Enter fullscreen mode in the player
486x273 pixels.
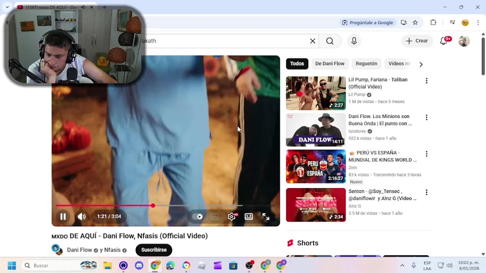(266, 217)
